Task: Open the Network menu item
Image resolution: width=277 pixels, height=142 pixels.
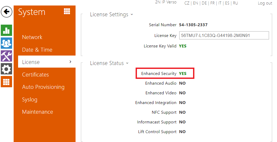Action: pos(32,37)
